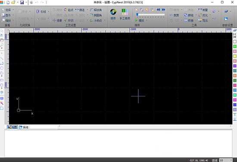Open the speed combo box showing 10

226,160
